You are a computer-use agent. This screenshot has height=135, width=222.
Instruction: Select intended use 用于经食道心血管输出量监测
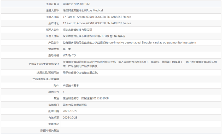[x=80, y=73]
